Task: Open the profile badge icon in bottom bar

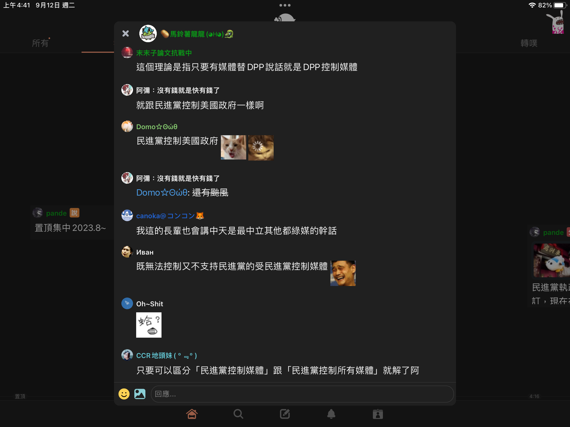Action: point(378,414)
